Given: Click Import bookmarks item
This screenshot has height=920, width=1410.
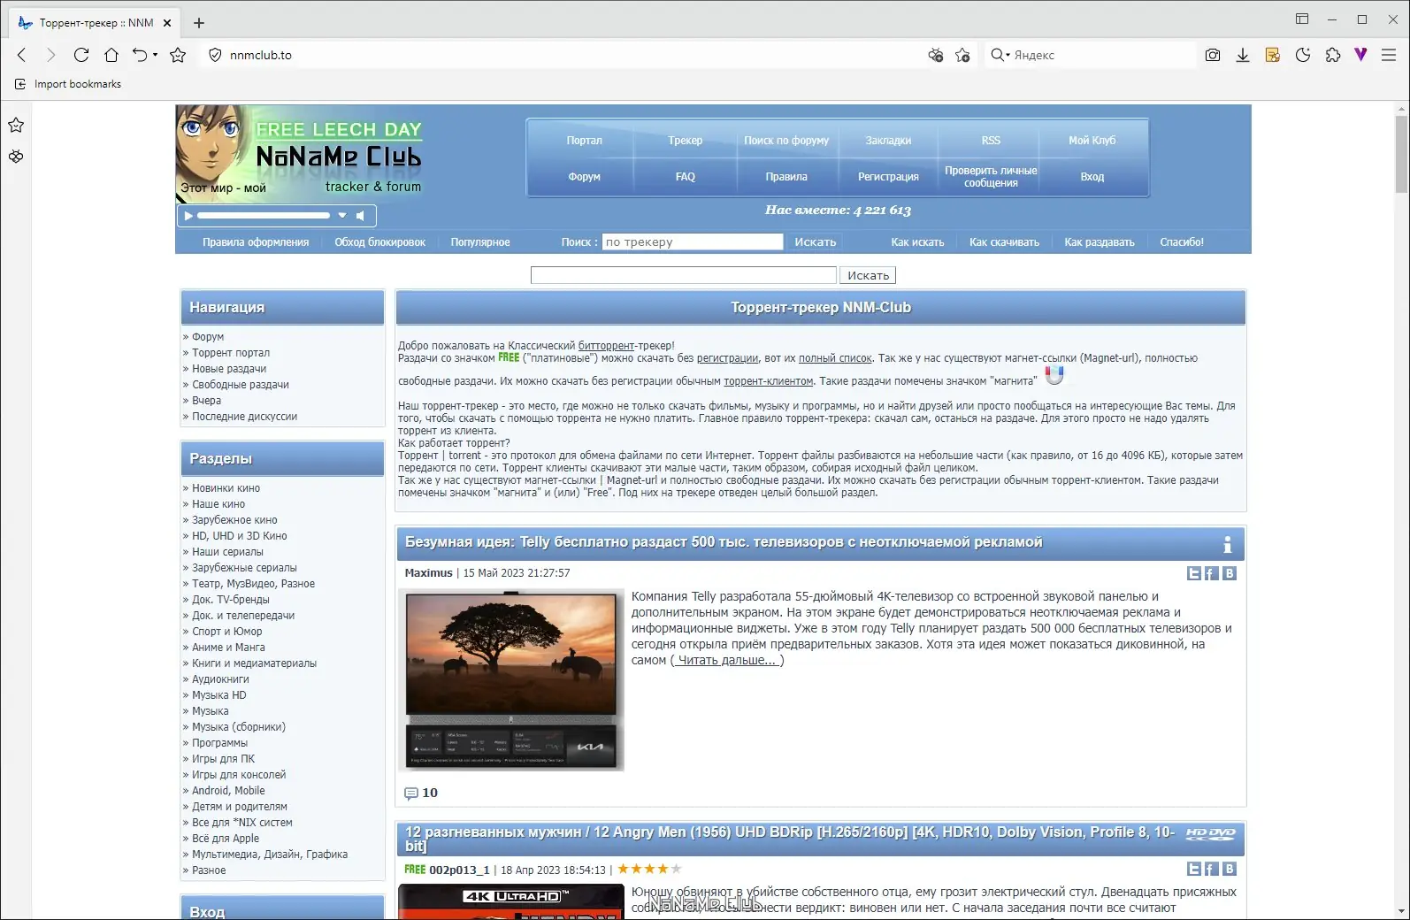Looking at the screenshot, I should coord(68,84).
